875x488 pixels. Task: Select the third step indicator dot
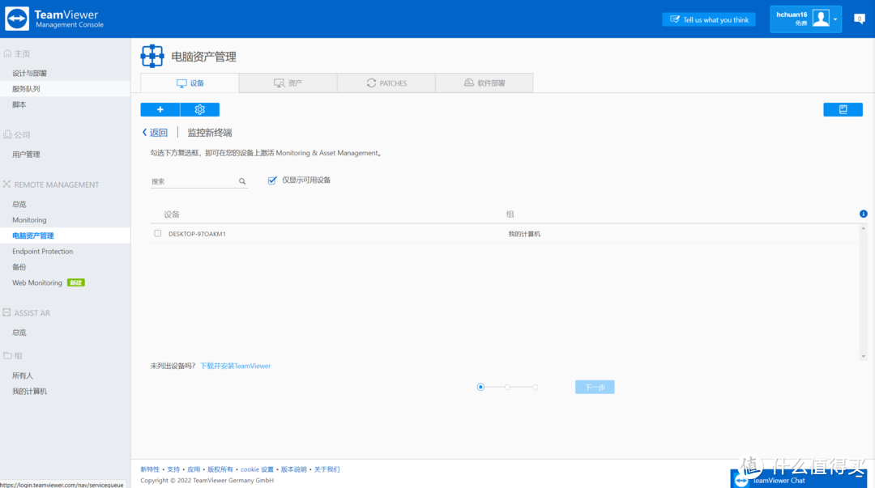(x=536, y=387)
